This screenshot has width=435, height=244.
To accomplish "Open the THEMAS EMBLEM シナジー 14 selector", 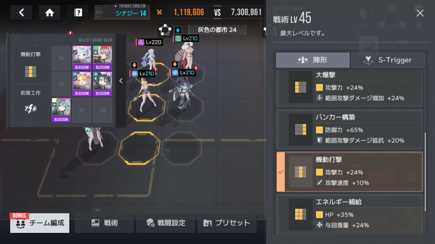I will coord(122,12).
